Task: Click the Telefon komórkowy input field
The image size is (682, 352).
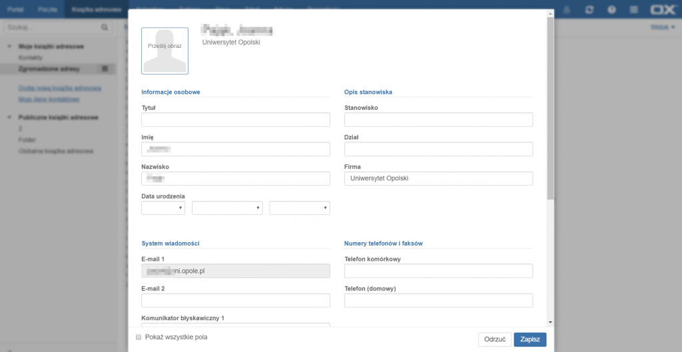Action: click(x=438, y=271)
